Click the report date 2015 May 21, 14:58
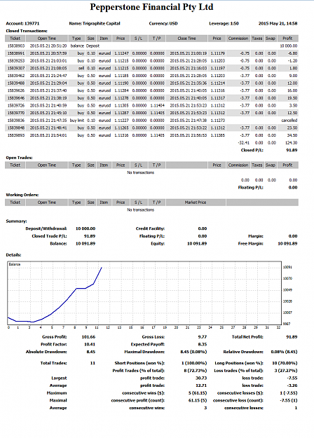The height and width of the screenshot is (438, 314). (x=278, y=23)
